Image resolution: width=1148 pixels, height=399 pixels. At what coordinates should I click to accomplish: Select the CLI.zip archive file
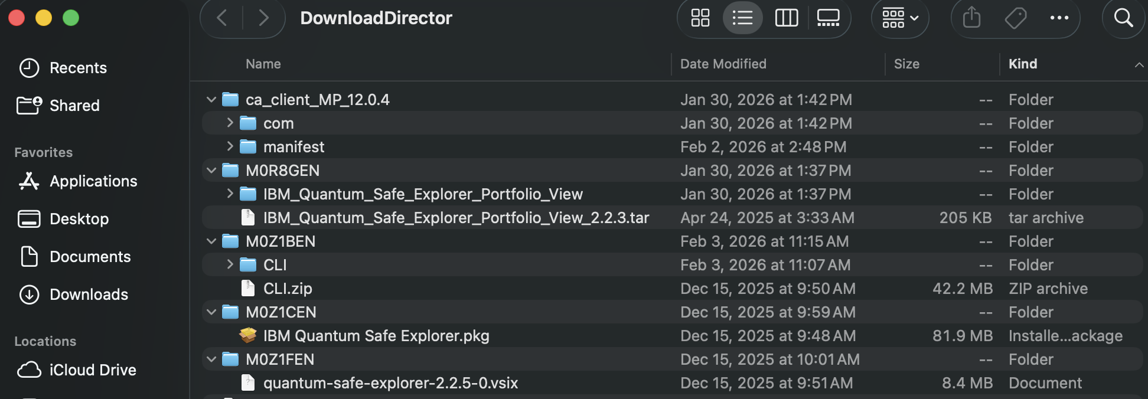288,289
